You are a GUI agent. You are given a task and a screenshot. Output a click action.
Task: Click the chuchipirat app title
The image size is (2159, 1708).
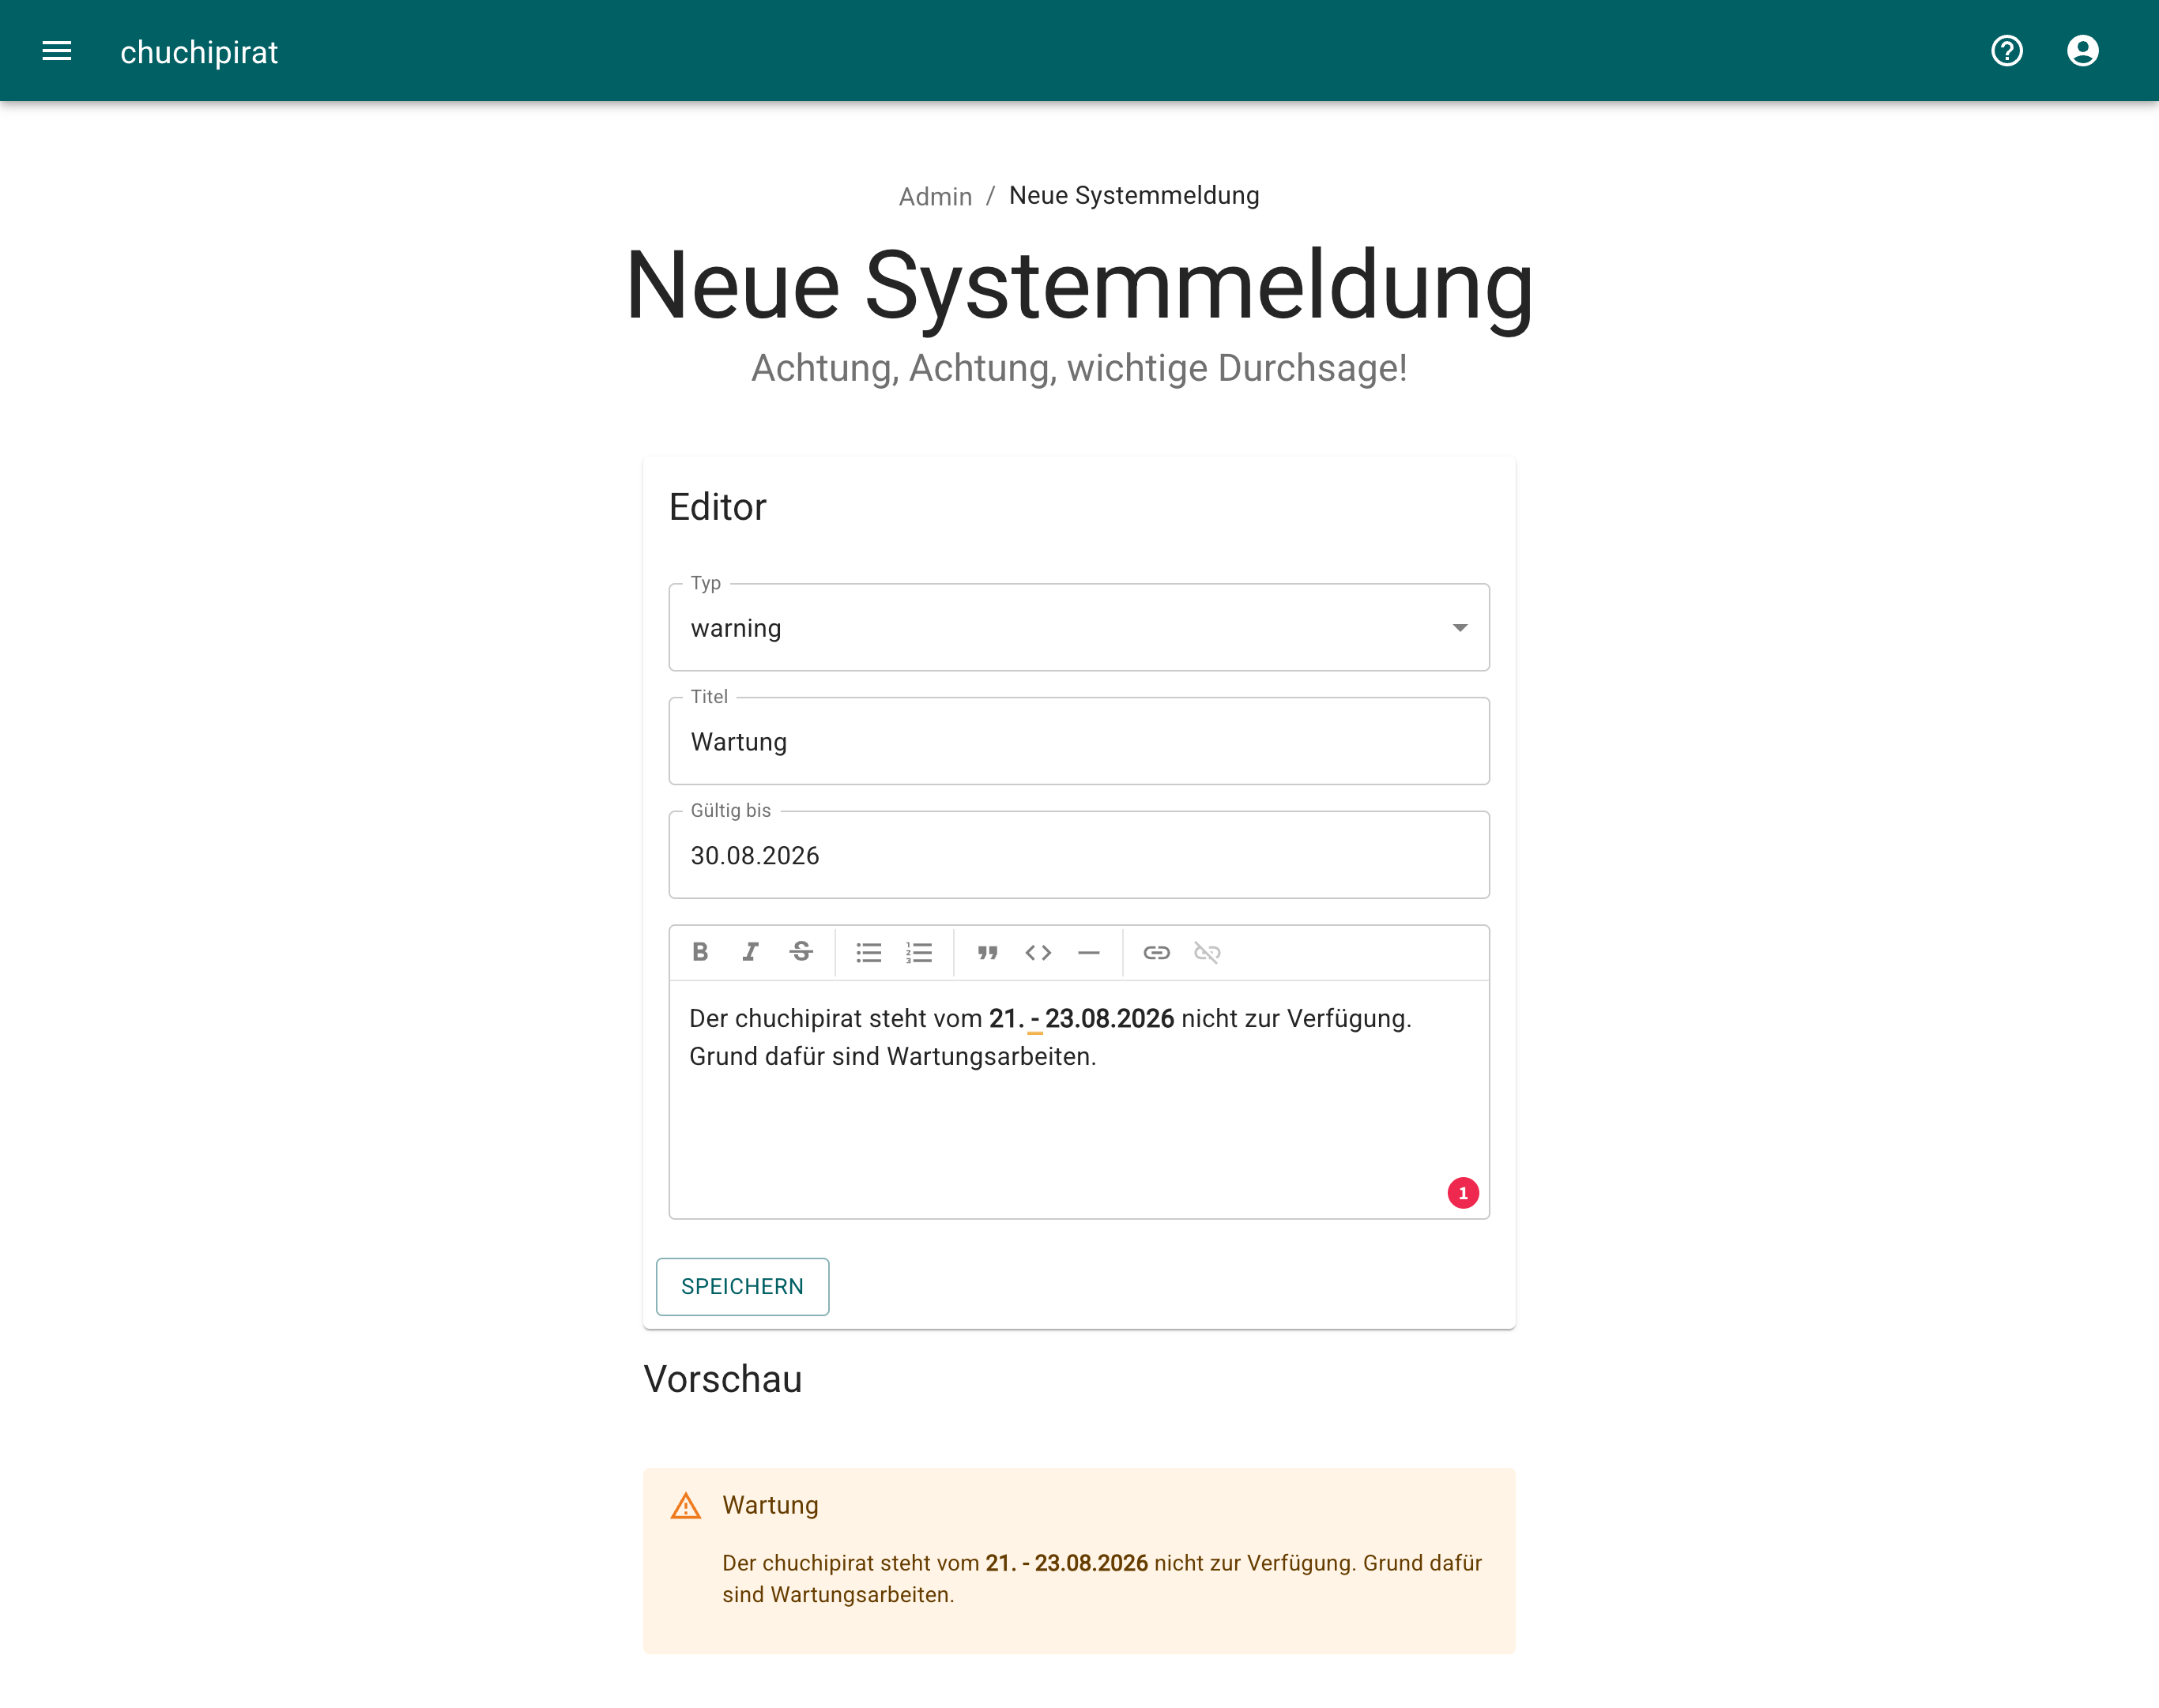(x=199, y=52)
